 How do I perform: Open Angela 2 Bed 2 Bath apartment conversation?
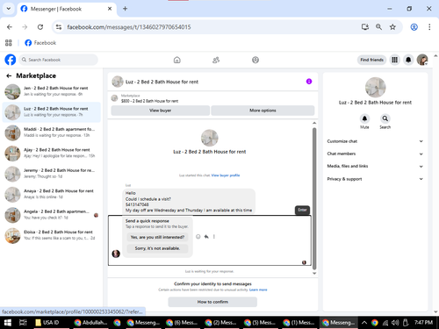coord(52,215)
